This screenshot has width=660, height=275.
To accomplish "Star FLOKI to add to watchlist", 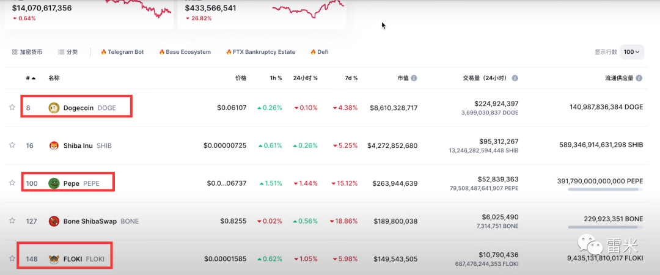I will pos(12,258).
